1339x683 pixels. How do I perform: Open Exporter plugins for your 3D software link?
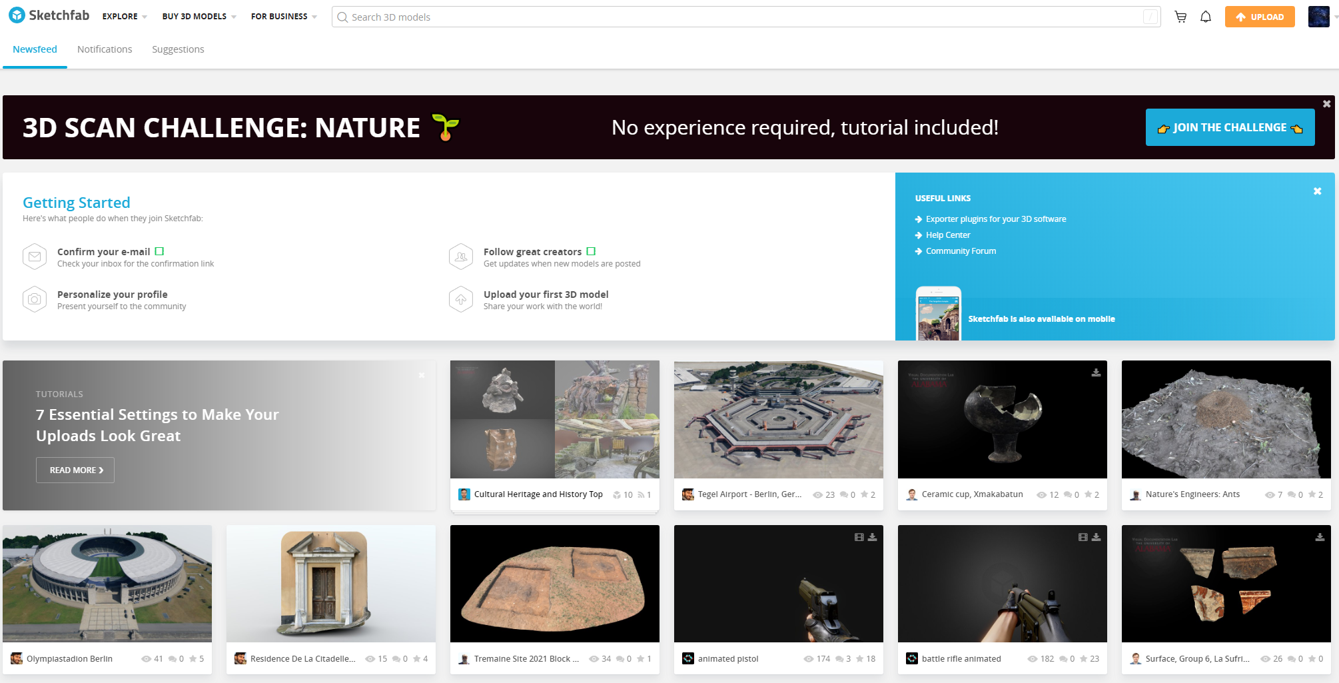pos(996,219)
